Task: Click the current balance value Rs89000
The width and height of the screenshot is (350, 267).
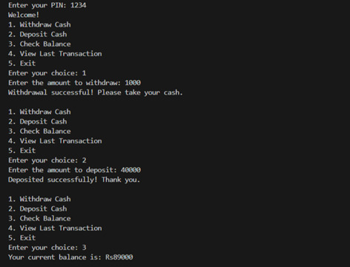Action: [x=119, y=257]
